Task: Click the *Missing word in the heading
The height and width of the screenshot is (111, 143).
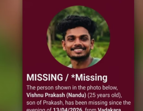Action: (89, 78)
